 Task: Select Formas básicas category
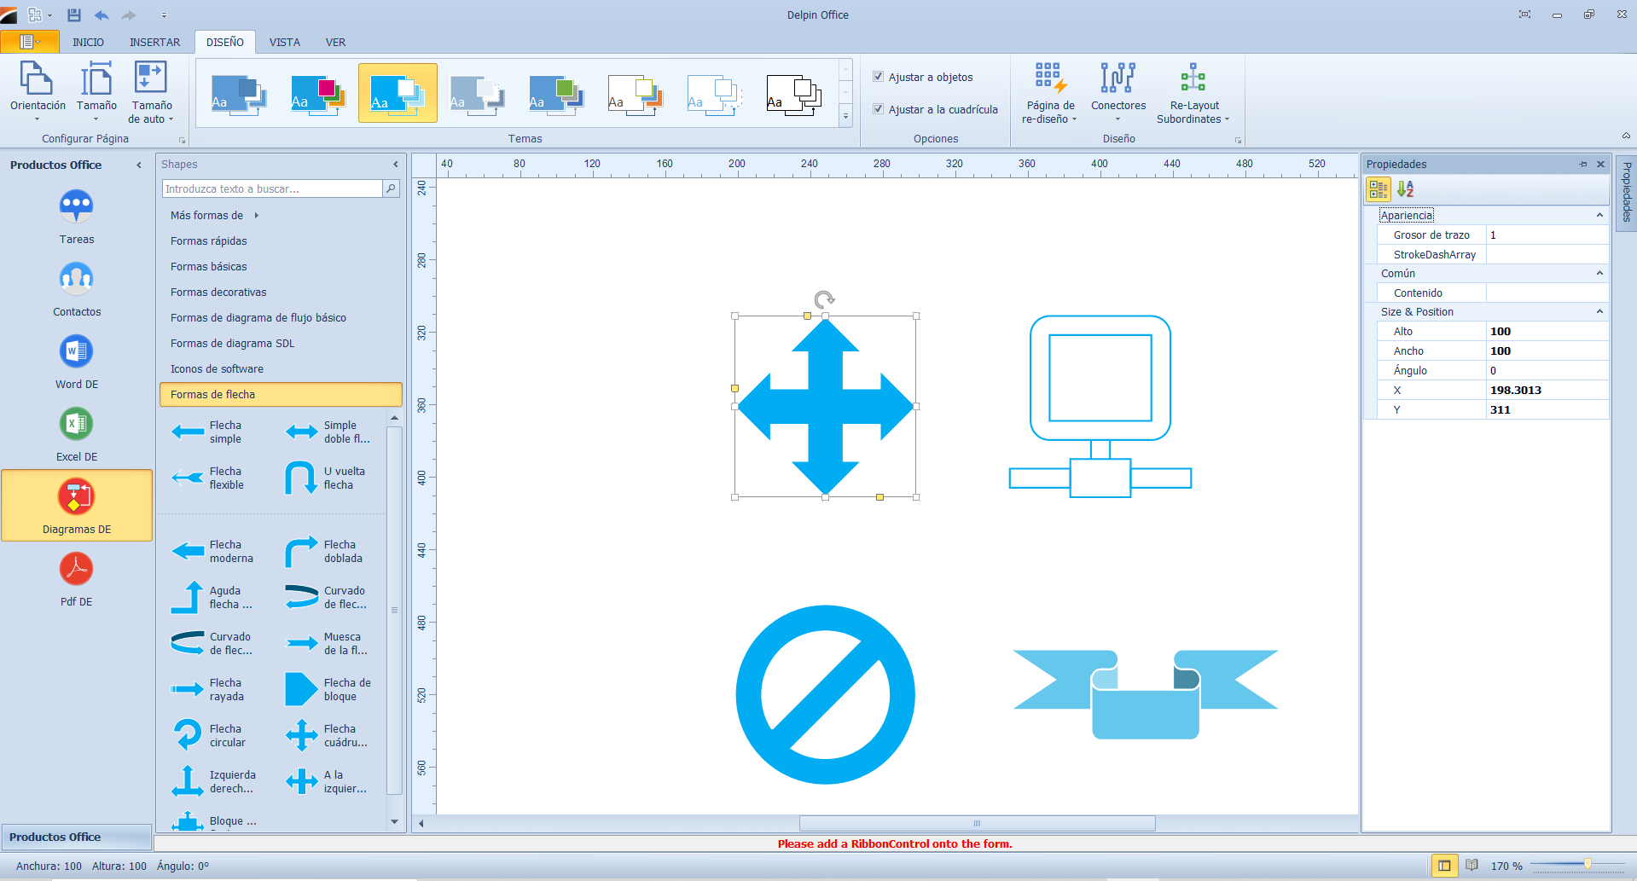click(x=209, y=267)
